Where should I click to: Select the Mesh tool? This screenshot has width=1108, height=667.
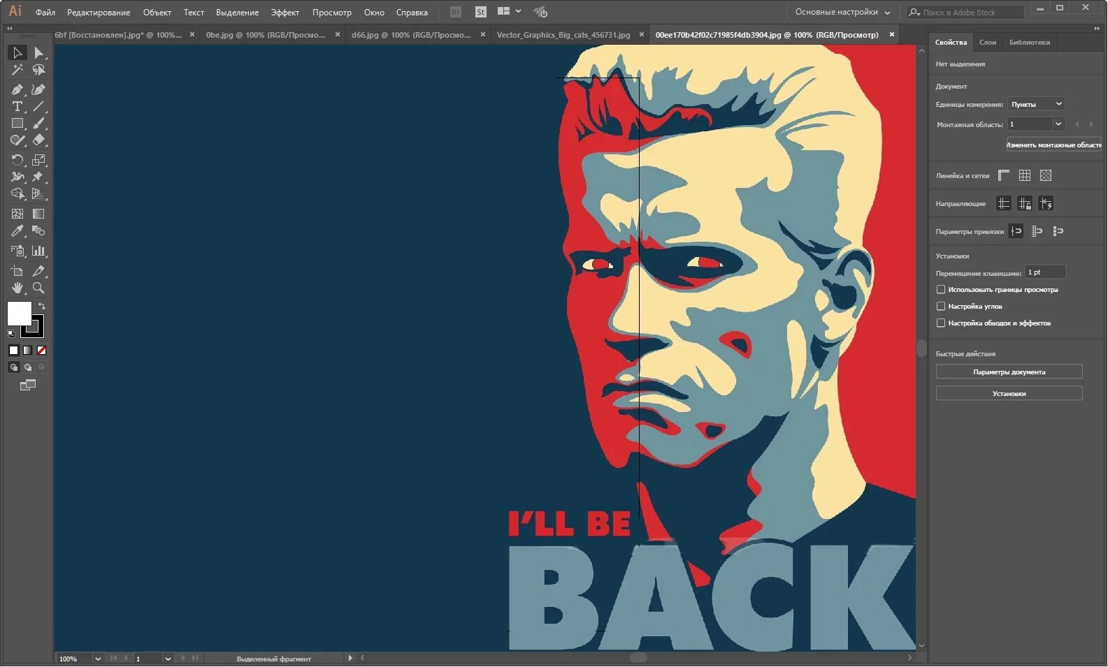click(x=17, y=214)
